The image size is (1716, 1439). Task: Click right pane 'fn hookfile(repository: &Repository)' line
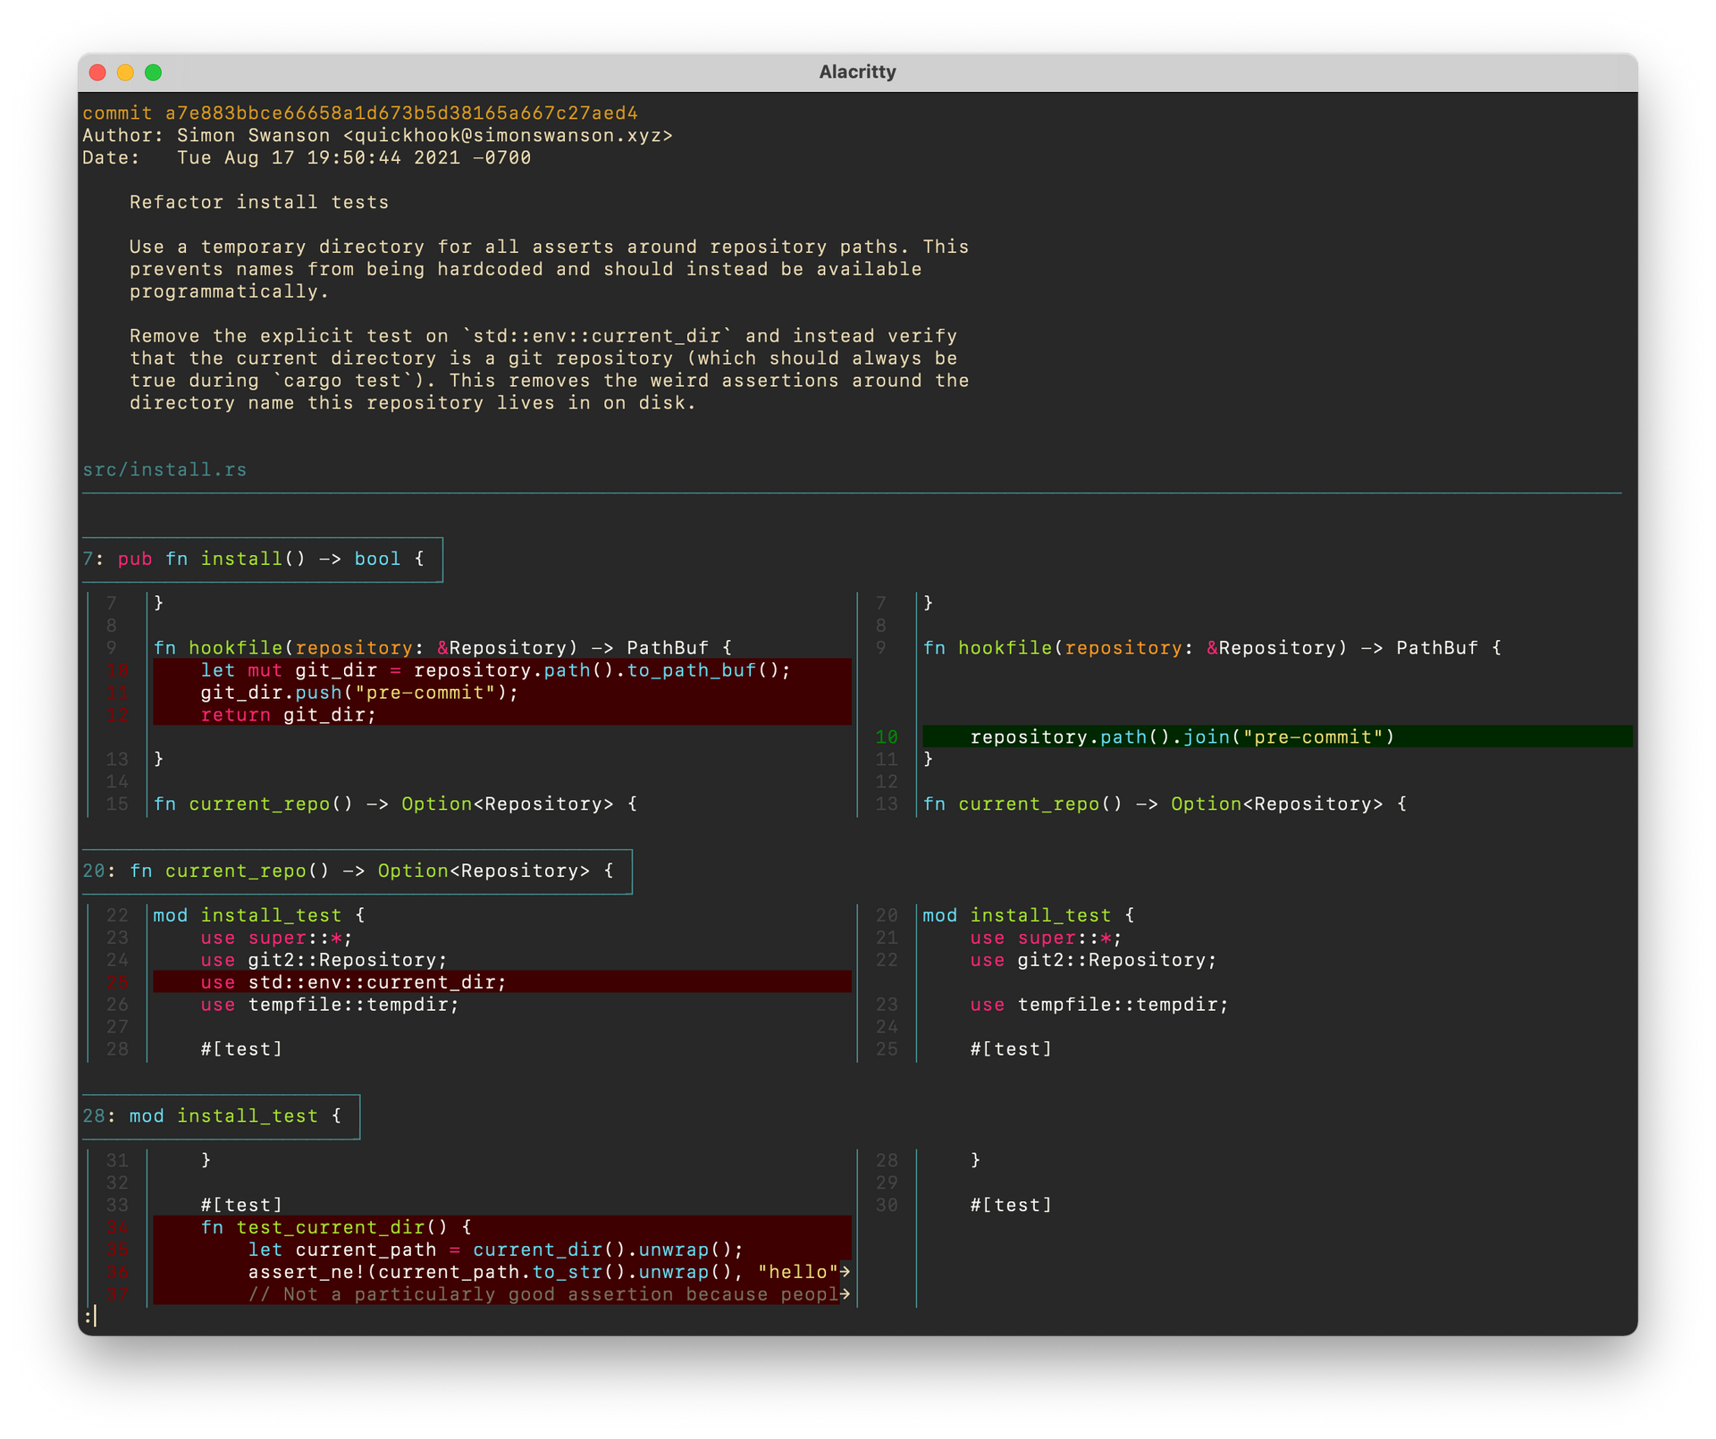[x=1213, y=649]
